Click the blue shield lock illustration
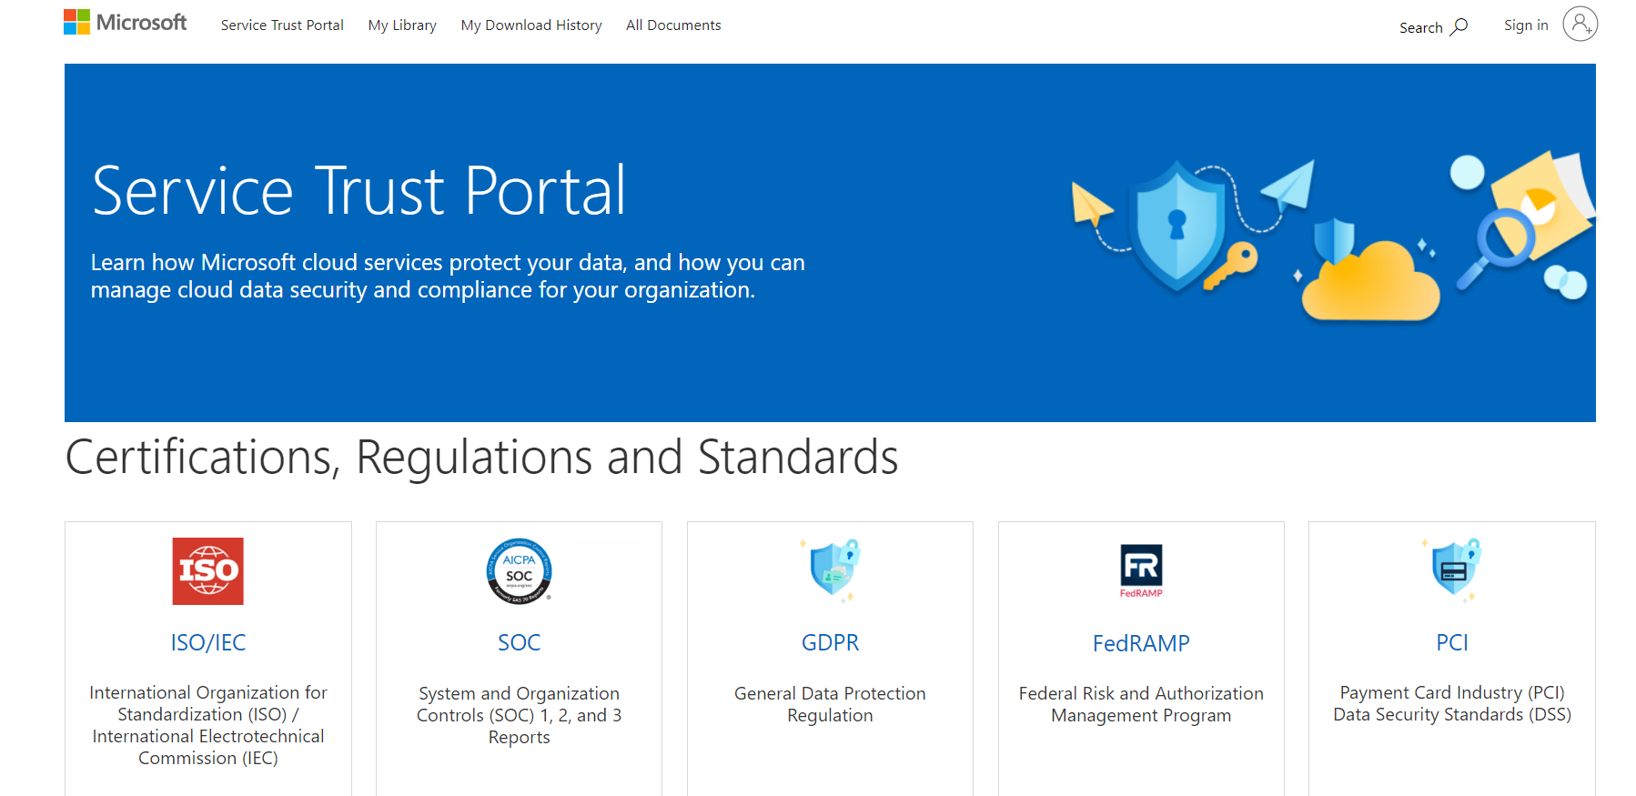Image resolution: width=1636 pixels, height=796 pixels. (x=1177, y=226)
